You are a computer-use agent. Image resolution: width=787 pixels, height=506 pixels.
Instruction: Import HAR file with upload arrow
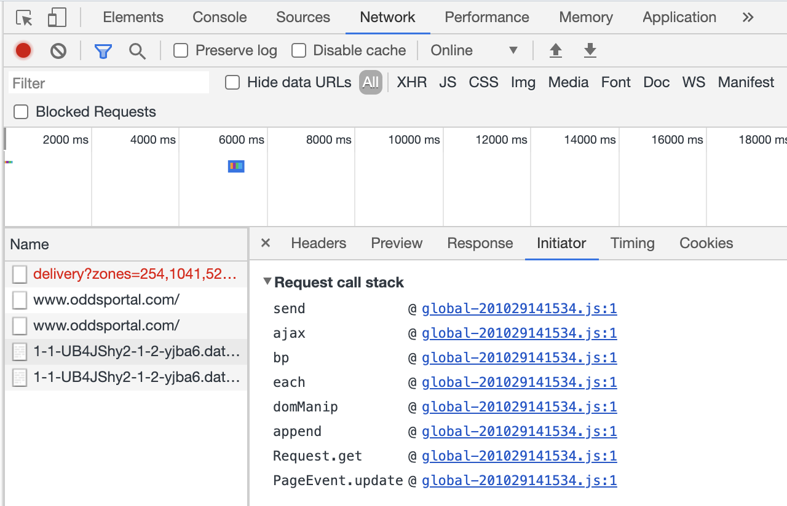[556, 50]
